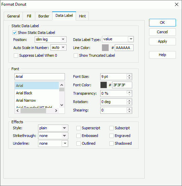Open the Hint tab
The height and width of the screenshot is (186, 182).
point(82,16)
